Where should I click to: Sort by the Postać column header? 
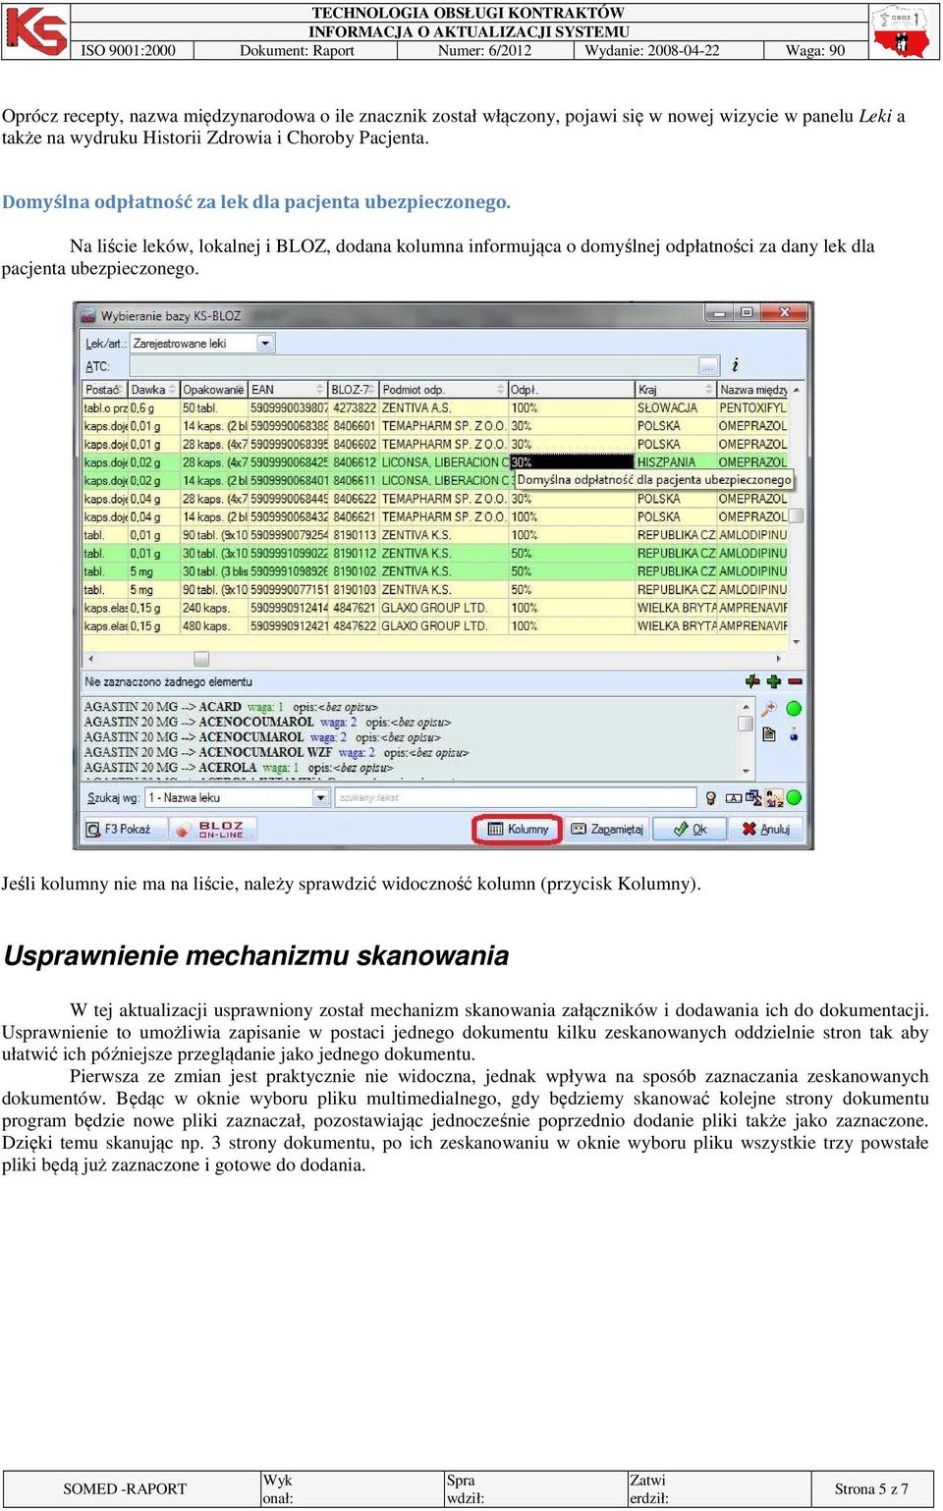click(104, 390)
